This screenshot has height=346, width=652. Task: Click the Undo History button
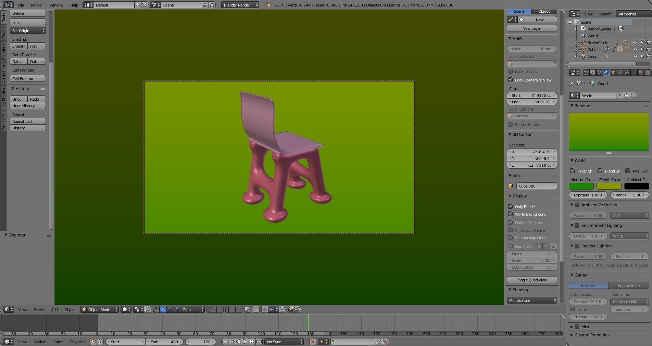[x=28, y=106]
